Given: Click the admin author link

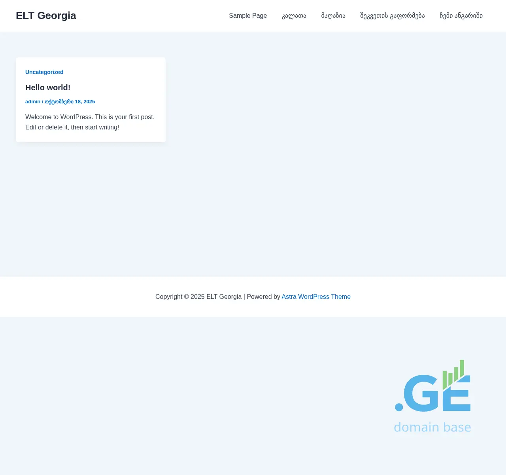Looking at the screenshot, I should click(33, 102).
